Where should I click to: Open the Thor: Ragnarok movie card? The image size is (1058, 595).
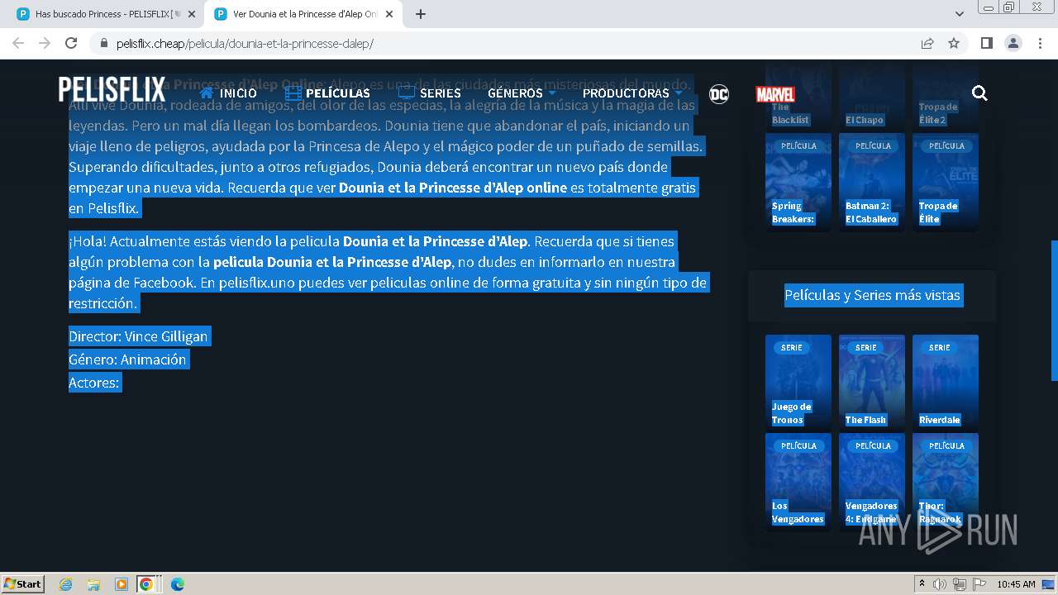tap(946, 482)
